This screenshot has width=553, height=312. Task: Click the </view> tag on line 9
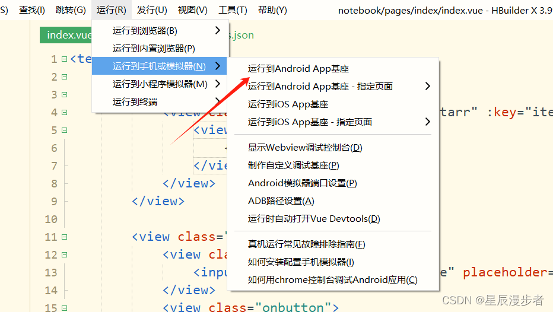[x=158, y=201]
